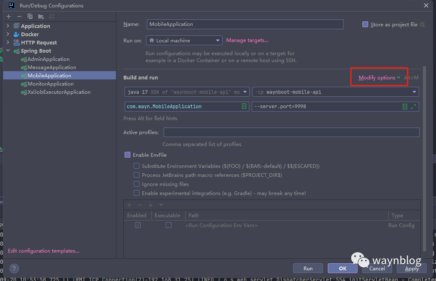This screenshot has height=281, width=436.
Task: Sort configurations alphabetically icon
Action: coord(51,16)
